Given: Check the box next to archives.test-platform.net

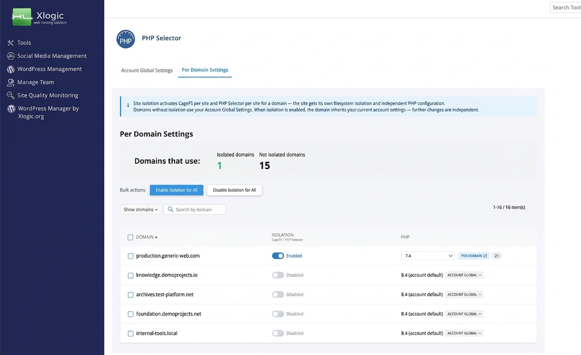Looking at the screenshot, I should (x=131, y=295).
